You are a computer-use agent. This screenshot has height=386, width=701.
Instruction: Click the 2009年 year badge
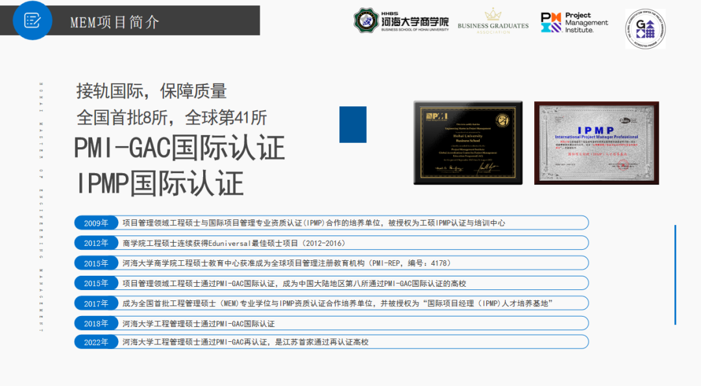(x=96, y=223)
